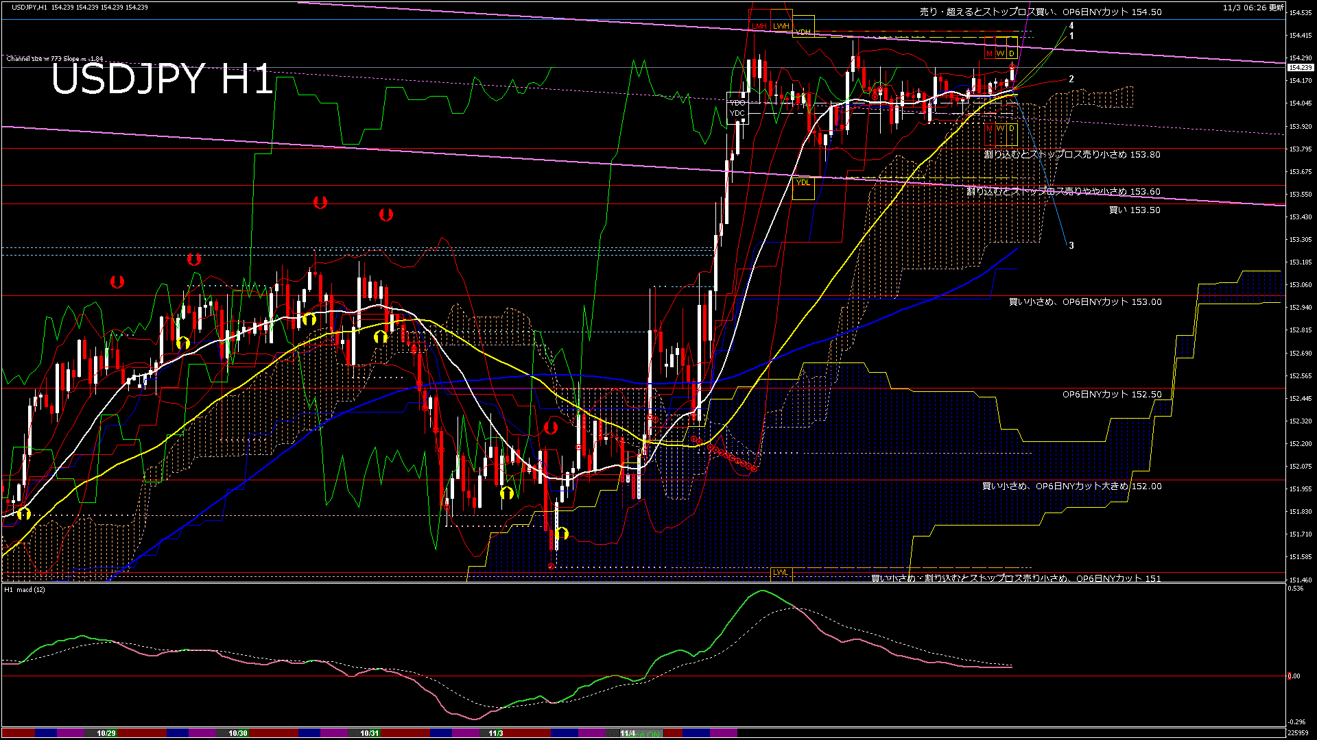Click the LWH level label box
The width and height of the screenshot is (1317, 740).
[781, 26]
